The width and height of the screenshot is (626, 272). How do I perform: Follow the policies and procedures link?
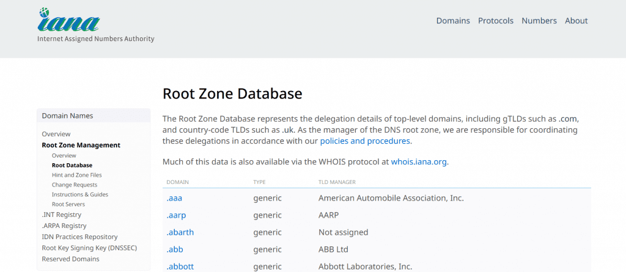coord(365,141)
